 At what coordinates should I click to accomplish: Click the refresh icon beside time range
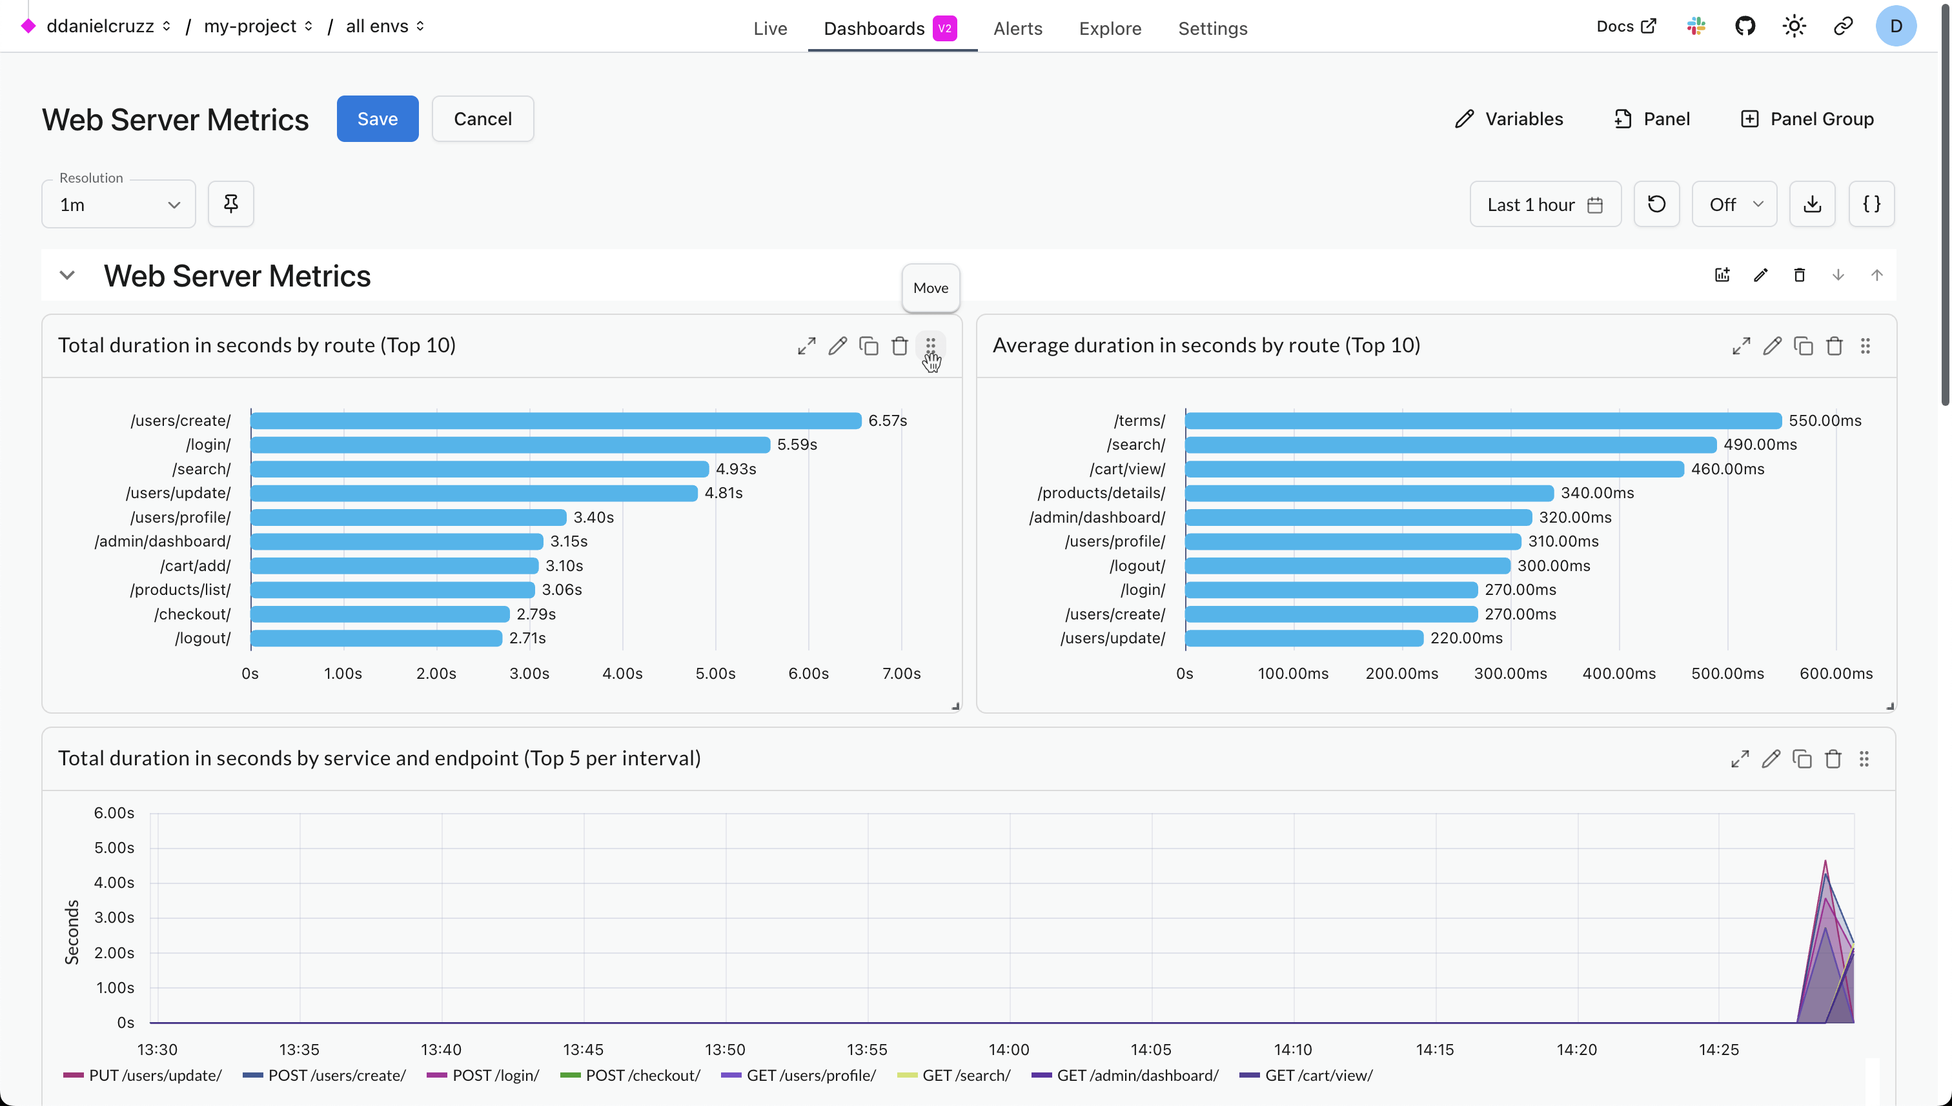[x=1656, y=203]
